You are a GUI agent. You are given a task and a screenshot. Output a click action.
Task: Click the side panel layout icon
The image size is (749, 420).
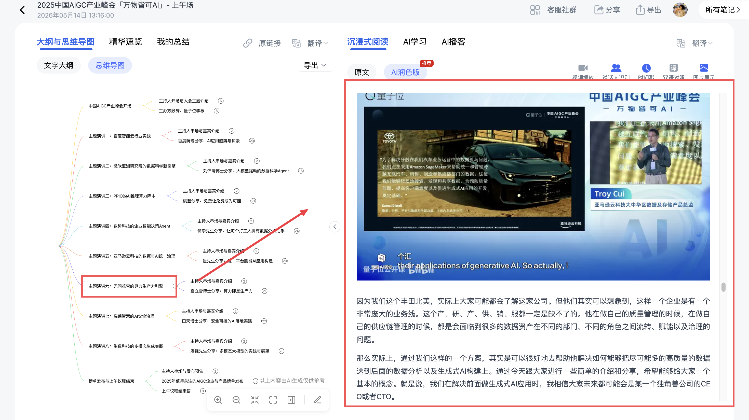291,400
